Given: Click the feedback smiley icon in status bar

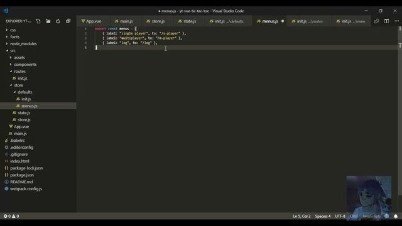Looking at the screenshot, I should [387, 216].
